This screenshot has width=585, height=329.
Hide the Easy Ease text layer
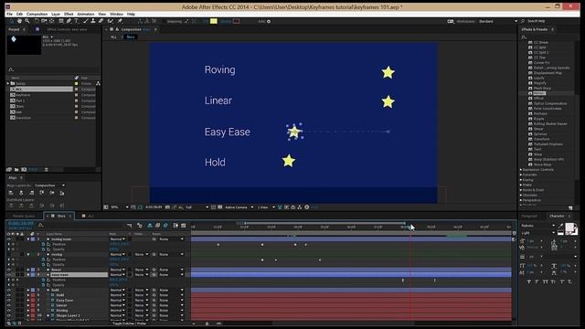coord(8,301)
